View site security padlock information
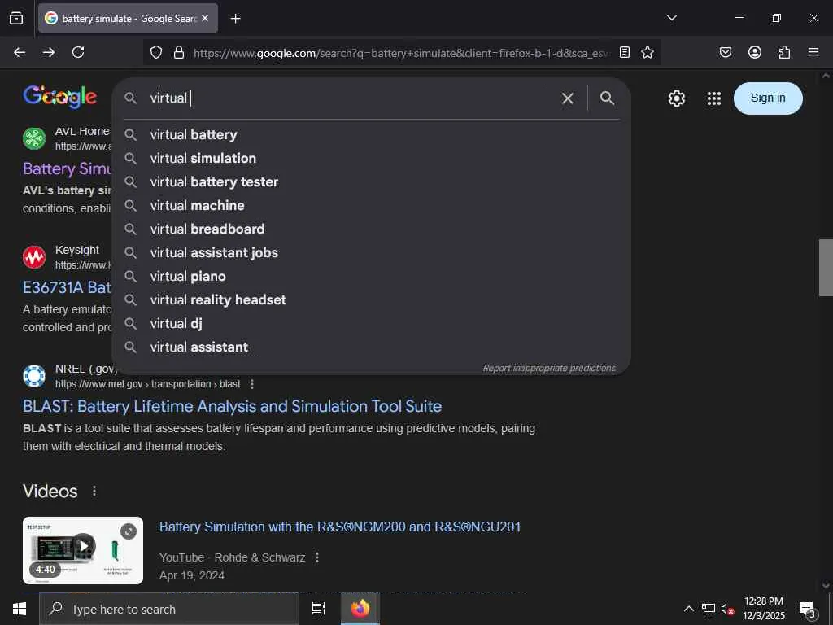The image size is (833, 625). point(179,52)
